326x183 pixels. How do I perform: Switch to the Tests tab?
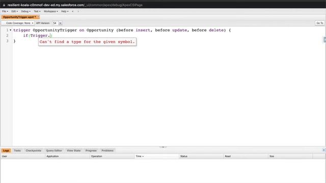coord(17,150)
